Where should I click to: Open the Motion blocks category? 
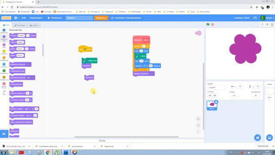(x=4, y=31)
